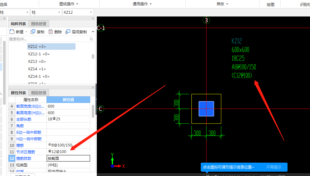Open the 新建 dropdown arrow
The width and height of the screenshot is (310, 176).
point(26,32)
